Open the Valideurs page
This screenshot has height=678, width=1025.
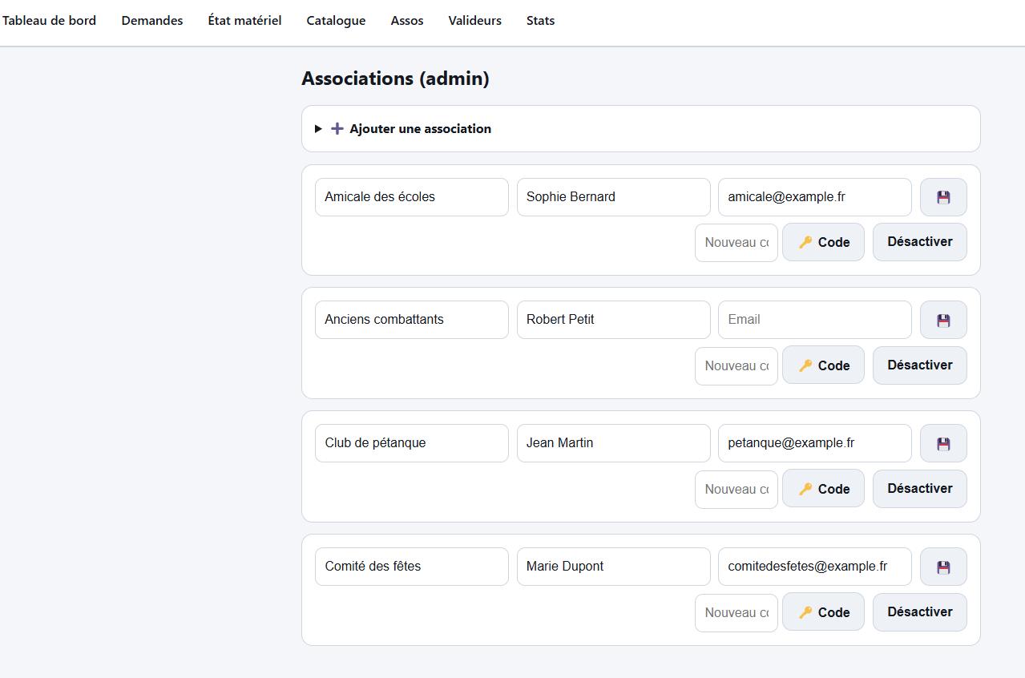coord(475,21)
